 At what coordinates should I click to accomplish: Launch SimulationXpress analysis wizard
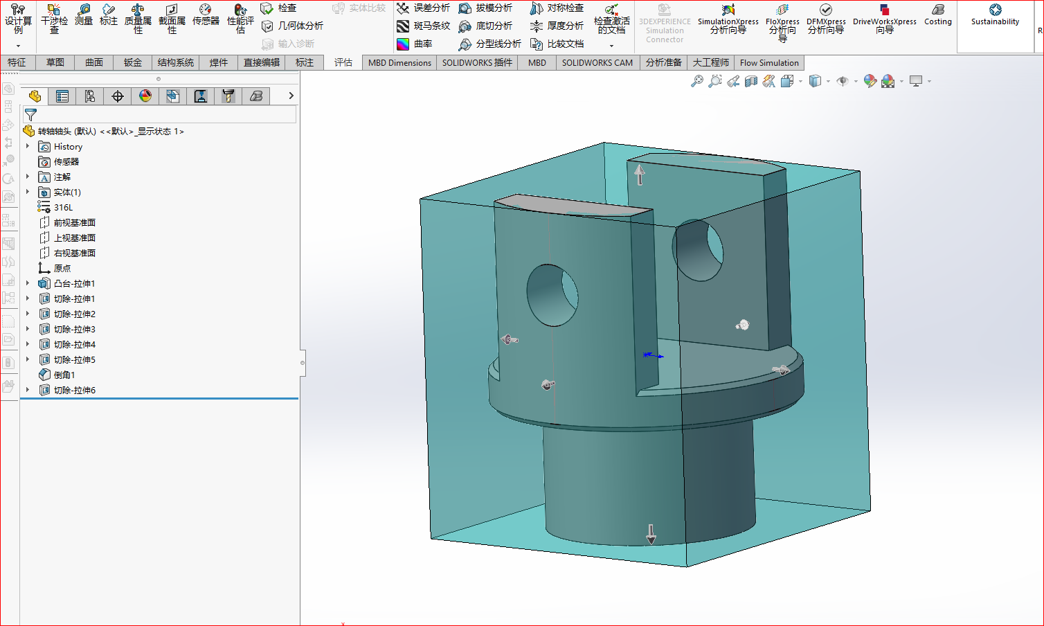tap(728, 19)
